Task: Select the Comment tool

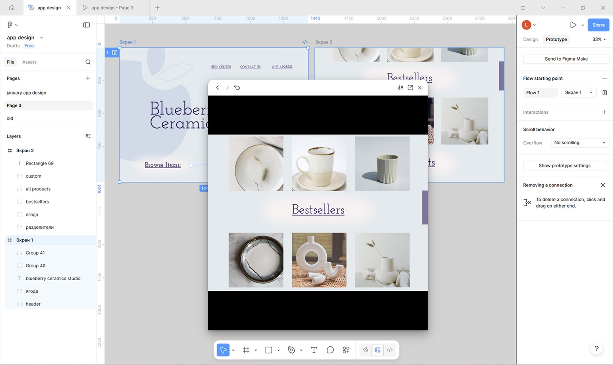Action: coord(330,350)
